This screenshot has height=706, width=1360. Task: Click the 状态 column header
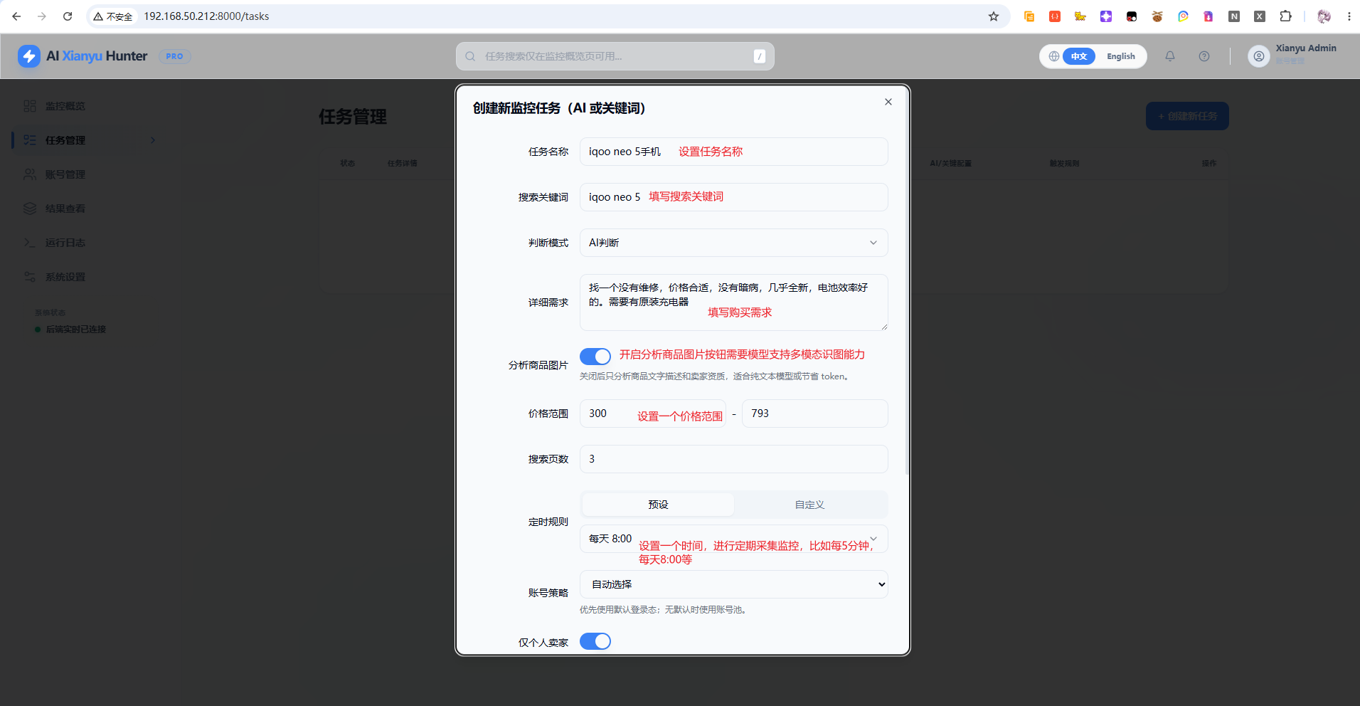[347, 164]
